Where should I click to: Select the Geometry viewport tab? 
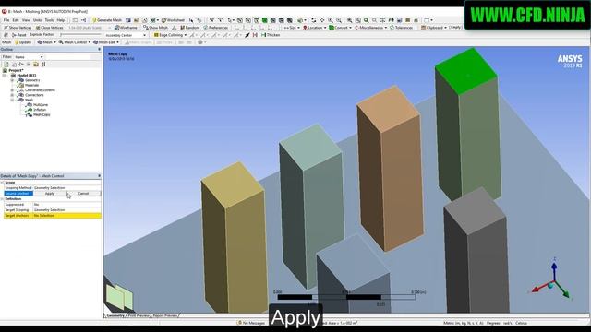point(115,315)
